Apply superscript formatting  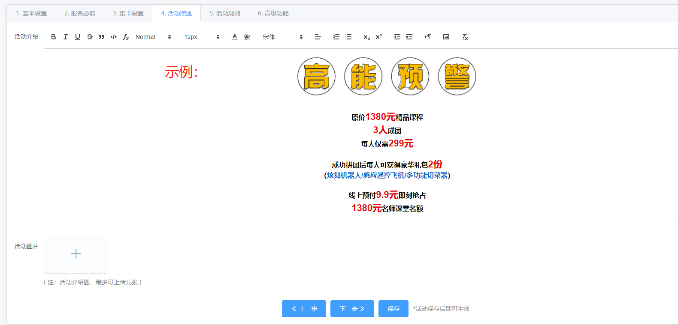coord(378,37)
